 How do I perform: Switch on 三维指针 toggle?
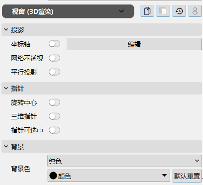tap(54, 116)
